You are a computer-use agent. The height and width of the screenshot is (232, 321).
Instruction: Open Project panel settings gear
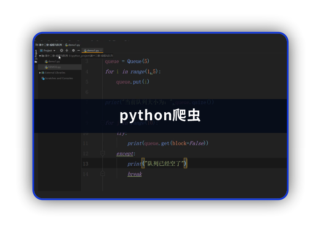(73, 50)
